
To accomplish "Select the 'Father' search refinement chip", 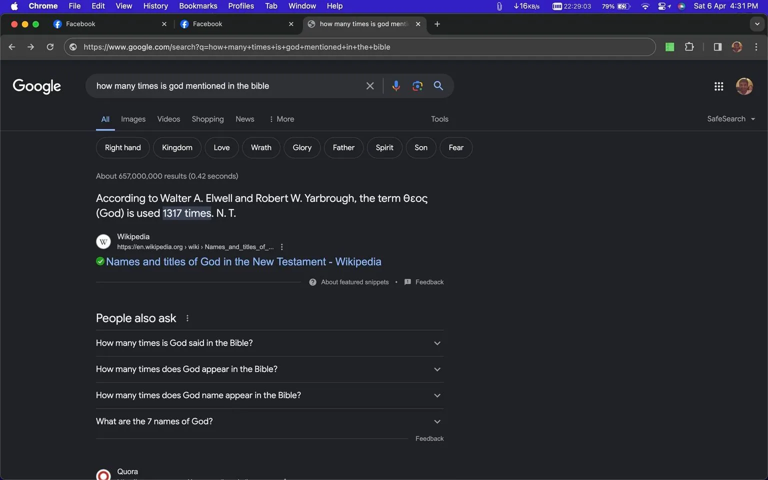I will click(x=343, y=147).
